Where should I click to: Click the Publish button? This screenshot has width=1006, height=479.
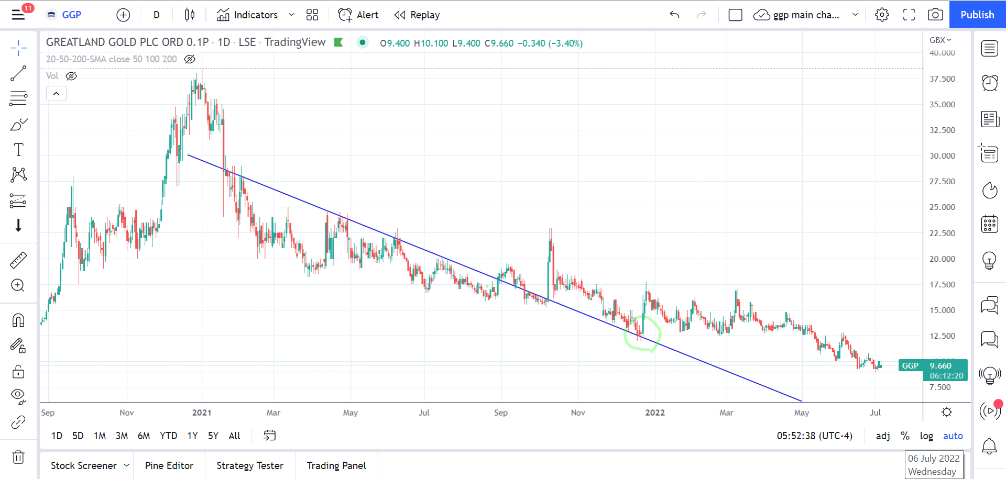(x=977, y=15)
